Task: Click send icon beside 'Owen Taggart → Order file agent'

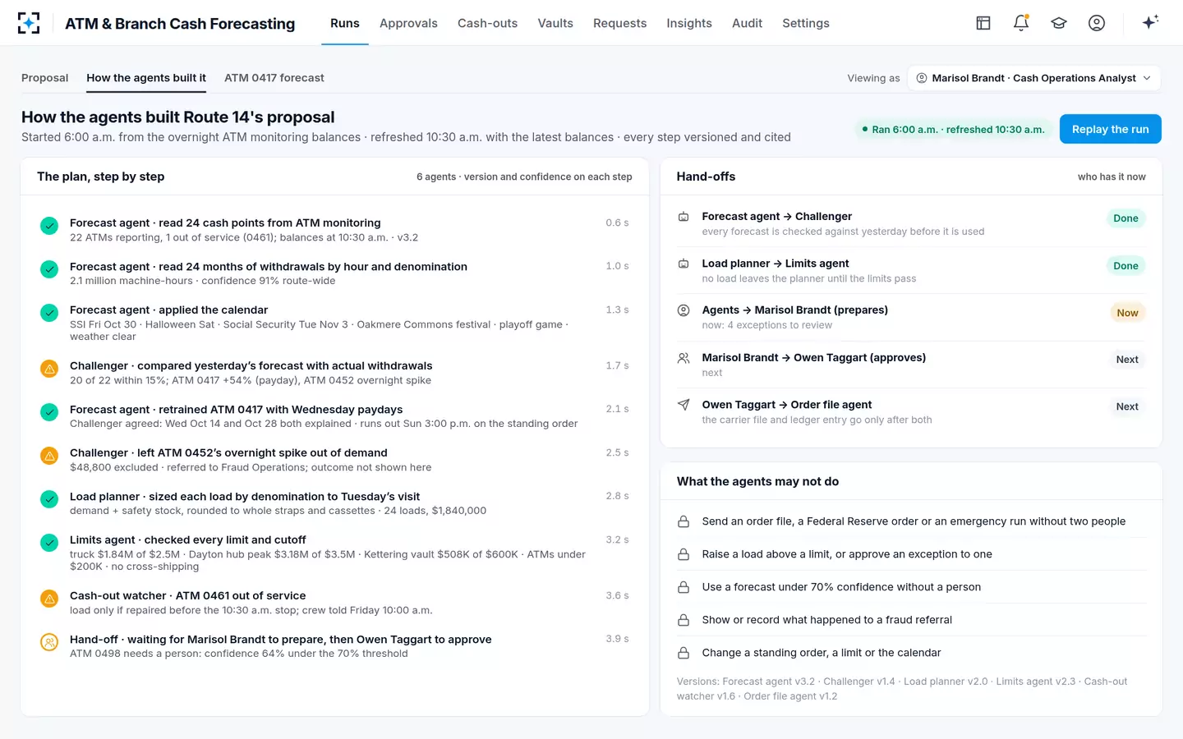Action: pyautogui.click(x=684, y=405)
